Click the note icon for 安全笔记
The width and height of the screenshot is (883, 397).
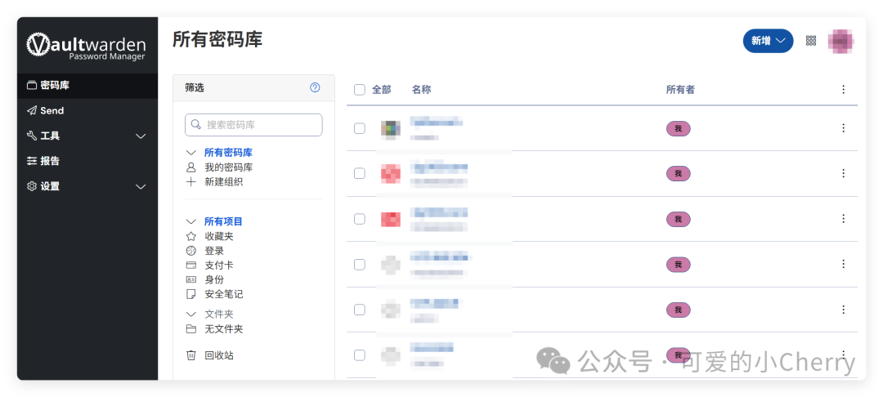pyautogui.click(x=190, y=293)
